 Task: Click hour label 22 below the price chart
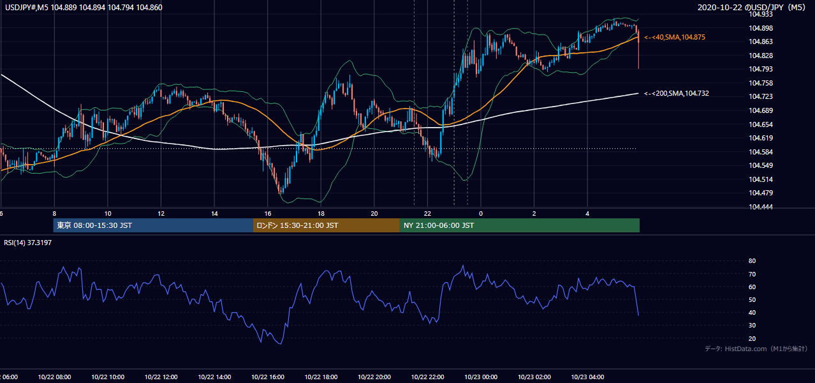pyautogui.click(x=427, y=214)
